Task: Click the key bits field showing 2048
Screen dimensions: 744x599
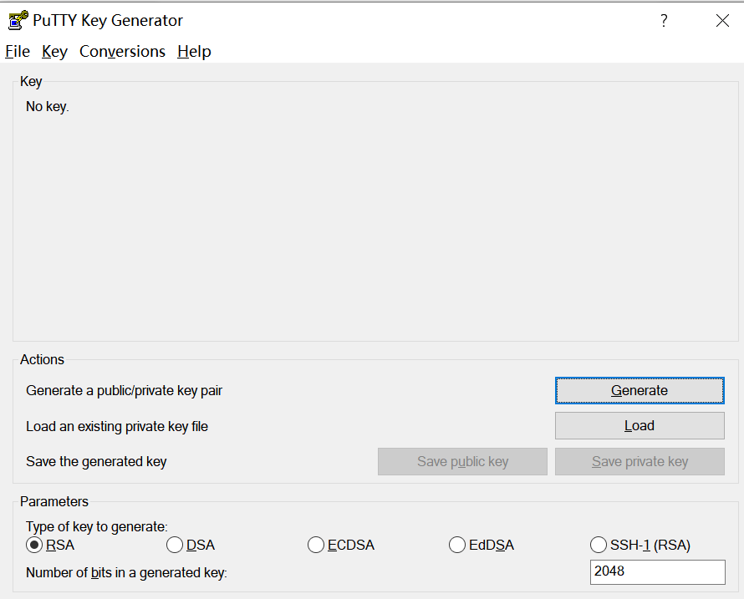Action: 656,572
